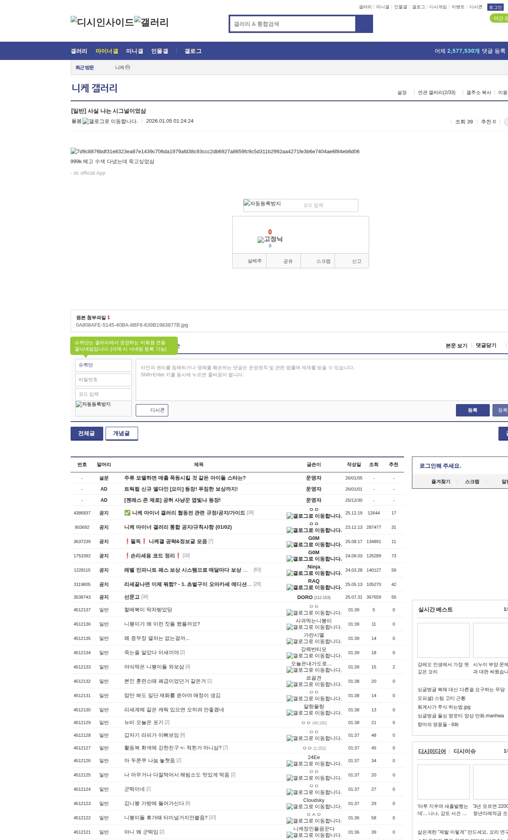Image resolution: width=508 pixels, height=840 pixels.
Task: Toggle the green 야간 모드 switch
Action: (x=499, y=18)
